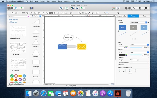The image size is (157, 98).
Task: Click the Chain connection icon
Action: tap(72, 9)
